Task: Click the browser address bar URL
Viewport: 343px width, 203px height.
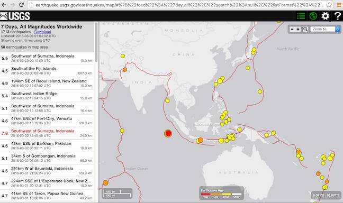Action: pos(179,5)
